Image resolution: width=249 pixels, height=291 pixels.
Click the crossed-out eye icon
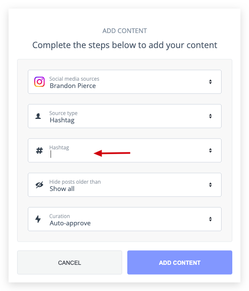click(39, 185)
